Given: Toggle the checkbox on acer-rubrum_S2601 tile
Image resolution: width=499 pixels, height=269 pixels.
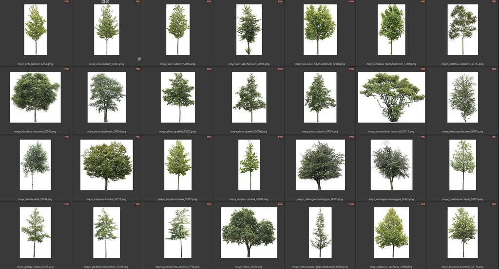Looking at the screenshot, I should 139,59.
